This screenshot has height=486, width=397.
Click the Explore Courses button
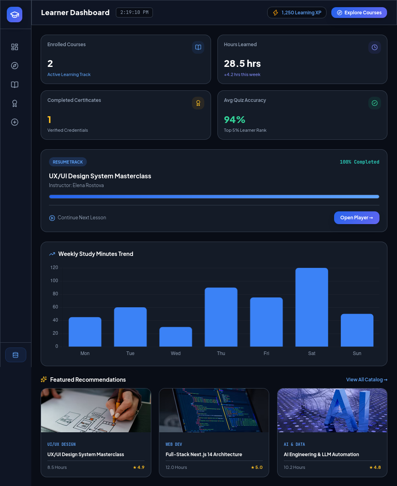359,13
